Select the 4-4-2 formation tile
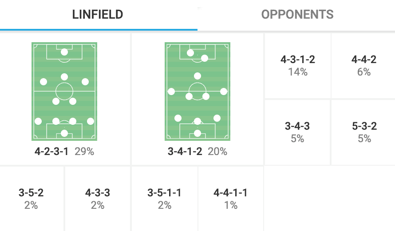 click(x=363, y=65)
